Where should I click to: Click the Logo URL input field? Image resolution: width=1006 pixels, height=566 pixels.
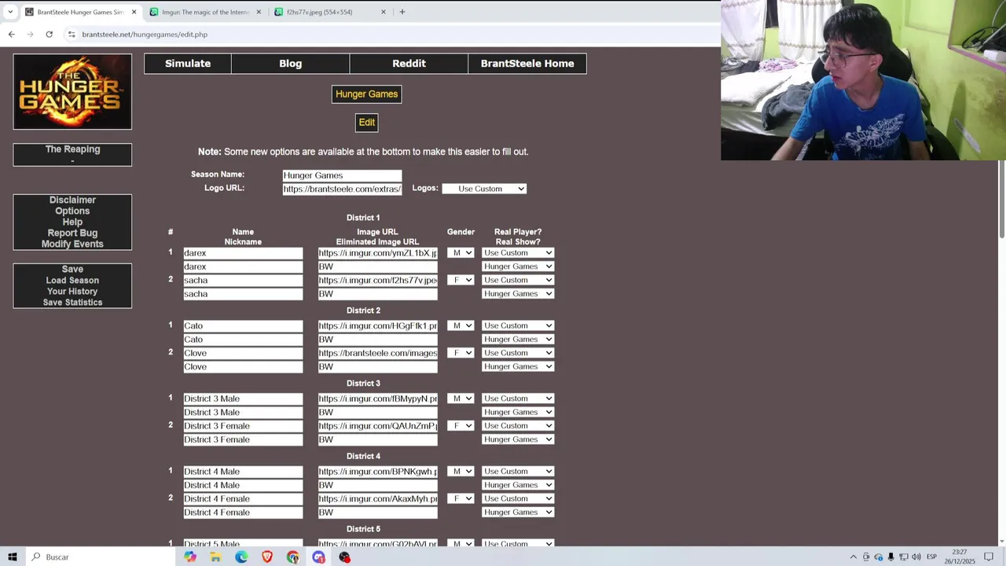(342, 189)
